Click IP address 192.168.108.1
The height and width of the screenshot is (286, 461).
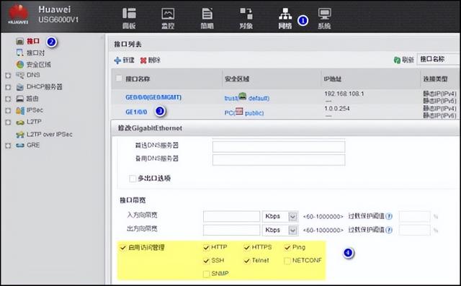pyautogui.click(x=344, y=94)
